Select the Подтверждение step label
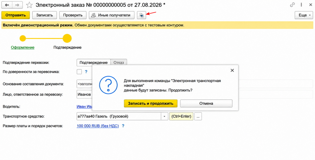This screenshot has height=160, width=315. tap(67, 48)
